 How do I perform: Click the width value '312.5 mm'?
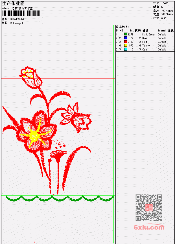click(167, 14)
